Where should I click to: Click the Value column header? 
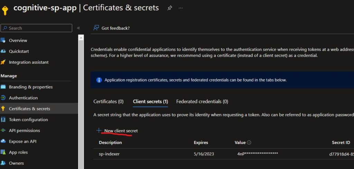[x=240, y=142]
